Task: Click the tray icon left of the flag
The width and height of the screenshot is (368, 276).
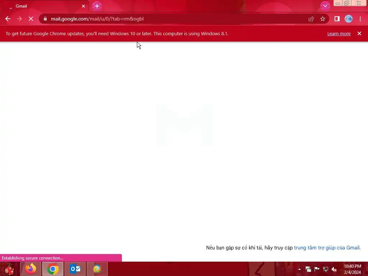Action: [x=308, y=269]
